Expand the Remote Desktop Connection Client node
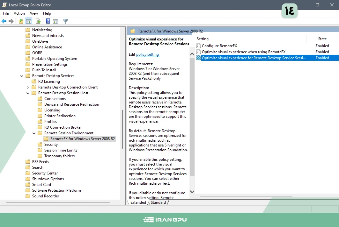The width and height of the screenshot is (339, 227). [28, 87]
